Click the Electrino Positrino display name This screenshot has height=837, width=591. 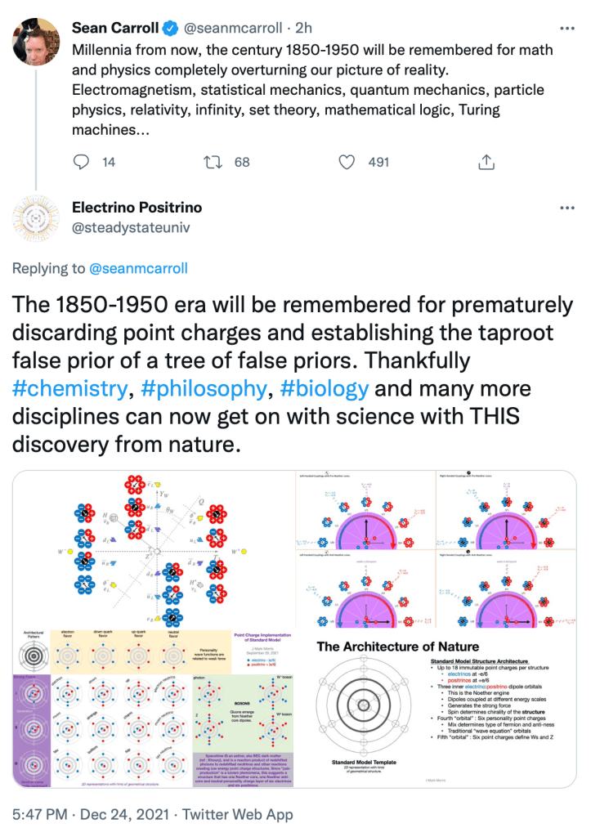137,208
